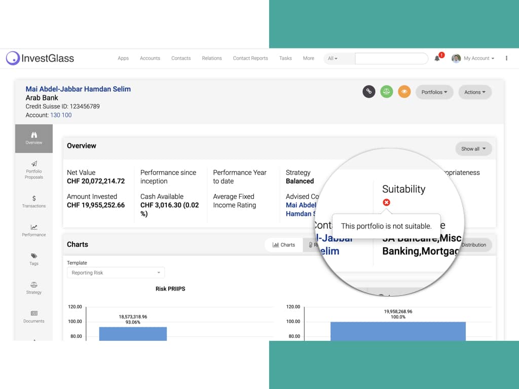Open the notifications bell
The height and width of the screenshot is (389, 519).
(437, 58)
